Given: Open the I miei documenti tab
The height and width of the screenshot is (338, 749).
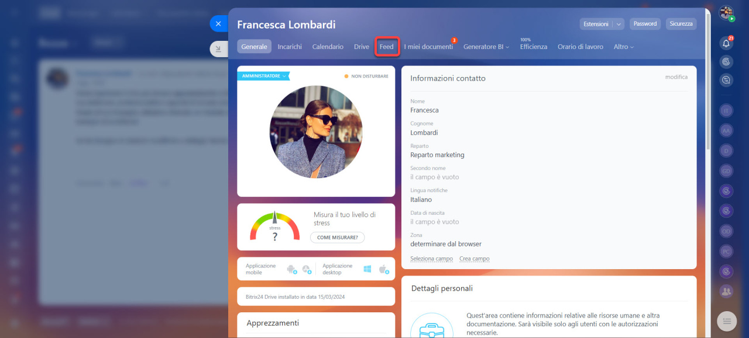Looking at the screenshot, I should (428, 47).
